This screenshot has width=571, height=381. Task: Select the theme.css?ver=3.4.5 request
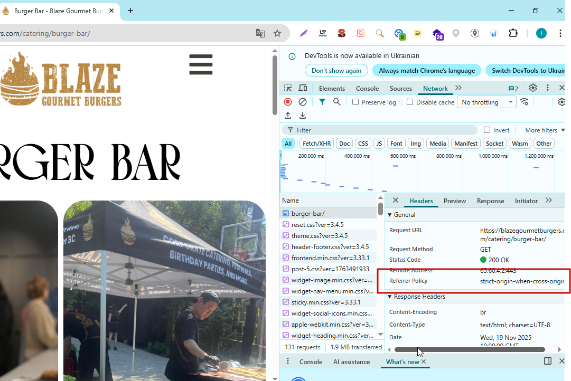329,236
